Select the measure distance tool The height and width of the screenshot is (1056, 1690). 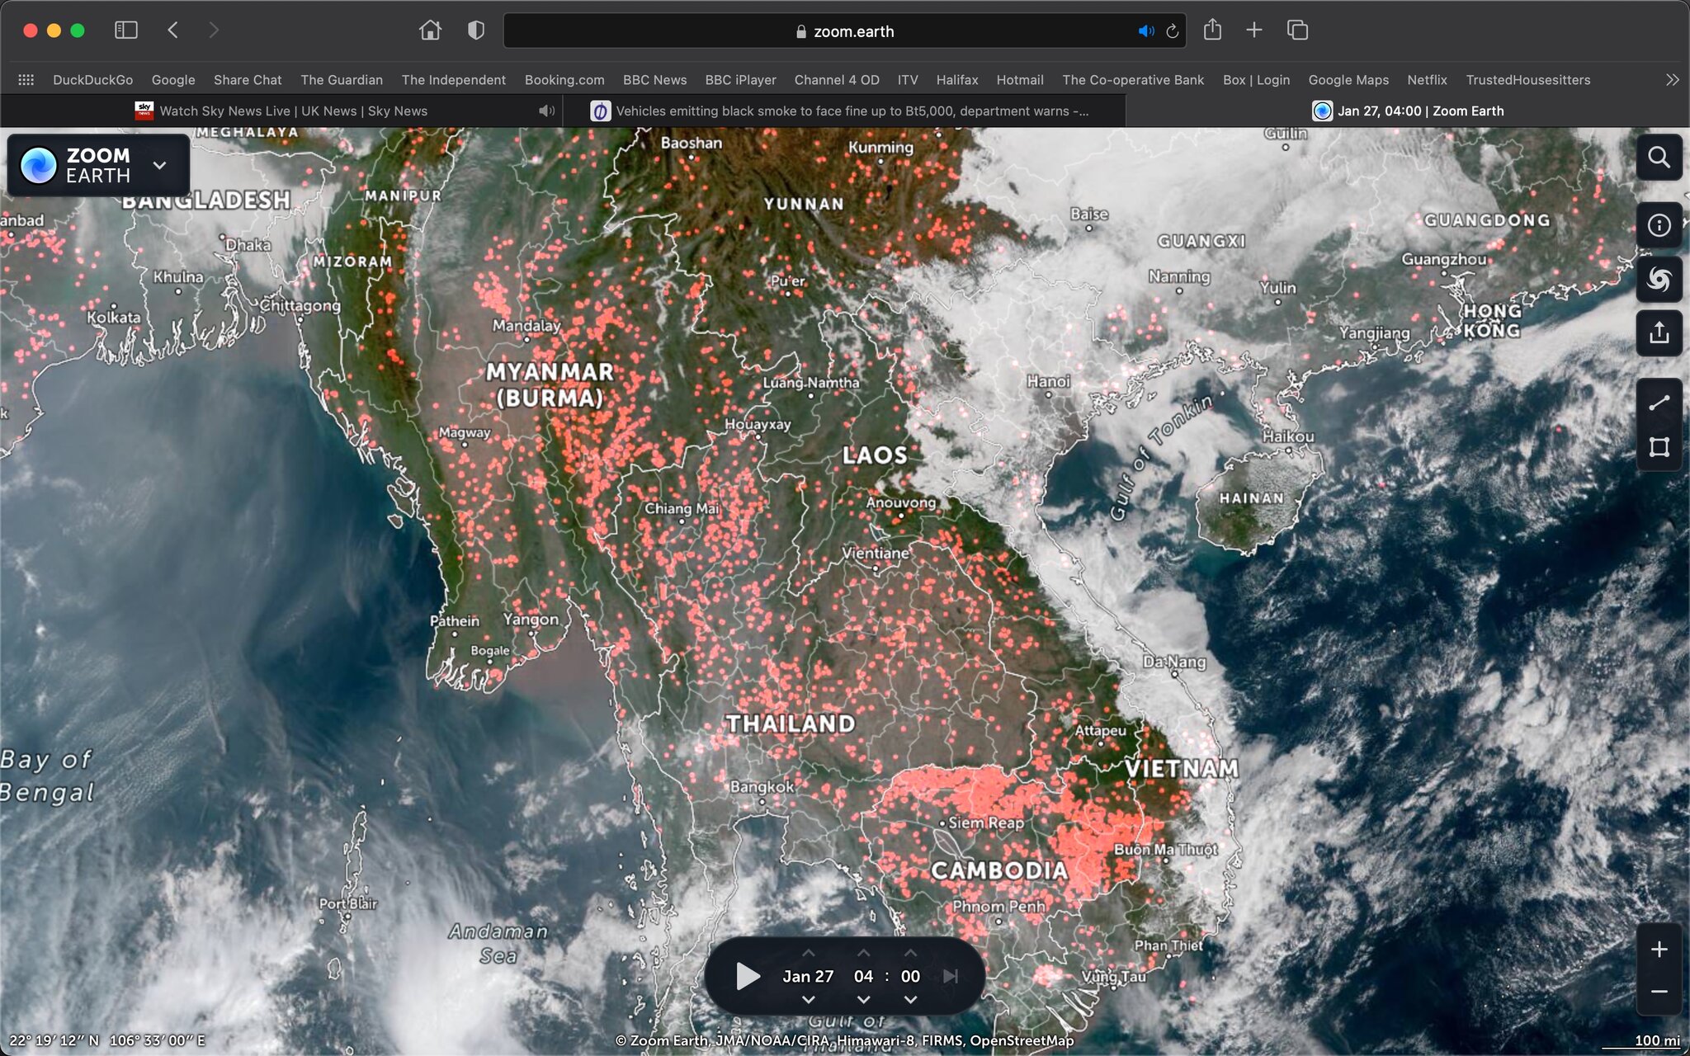[1659, 403]
